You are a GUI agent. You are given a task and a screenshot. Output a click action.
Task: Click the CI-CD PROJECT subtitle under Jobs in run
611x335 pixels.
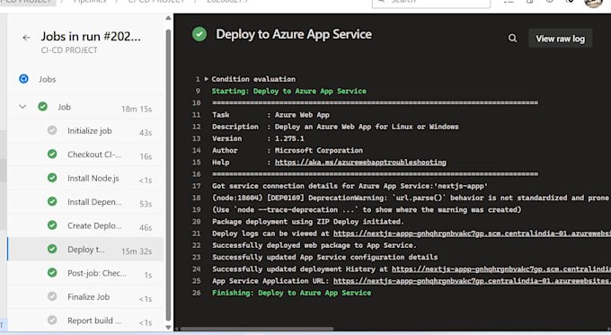(x=69, y=50)
